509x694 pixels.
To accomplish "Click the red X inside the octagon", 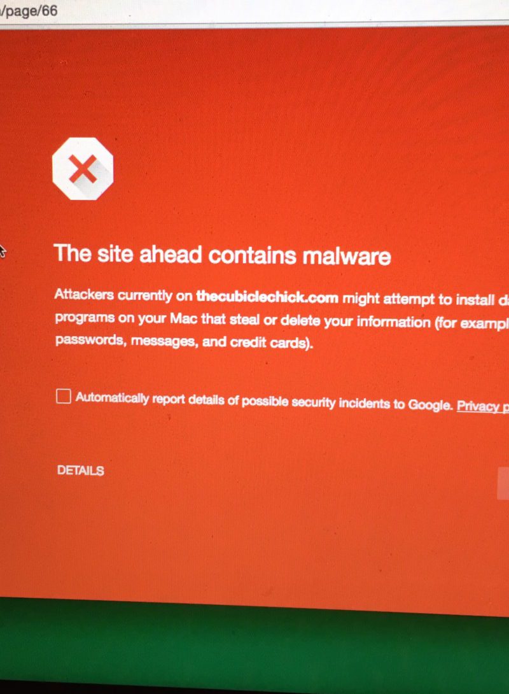I will pyautogui.click(x=83, y=169).
